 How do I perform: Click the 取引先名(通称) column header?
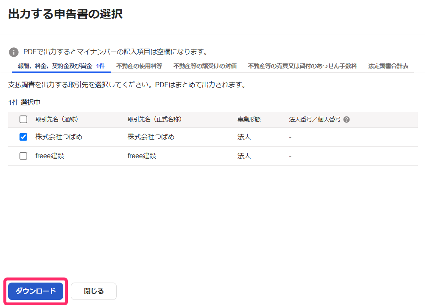pyautogui.click(x=57, y=119)
